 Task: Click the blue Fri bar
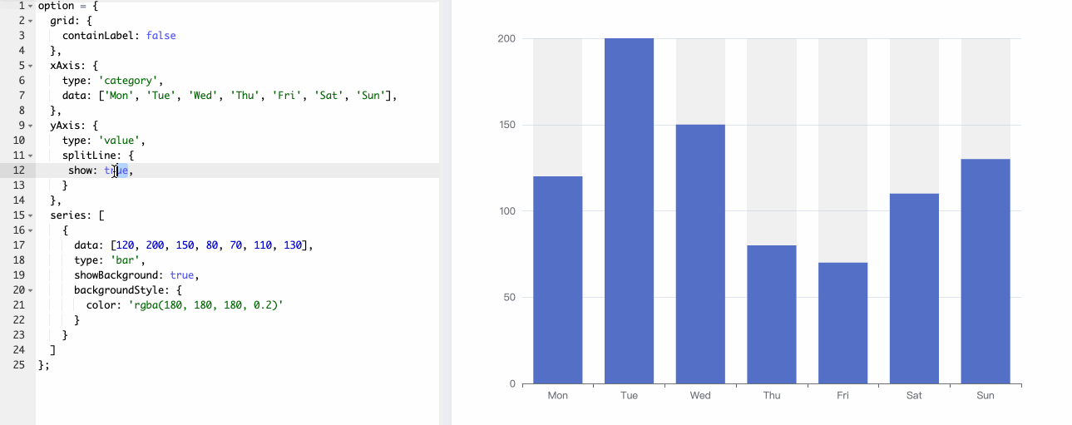[842, 324]
